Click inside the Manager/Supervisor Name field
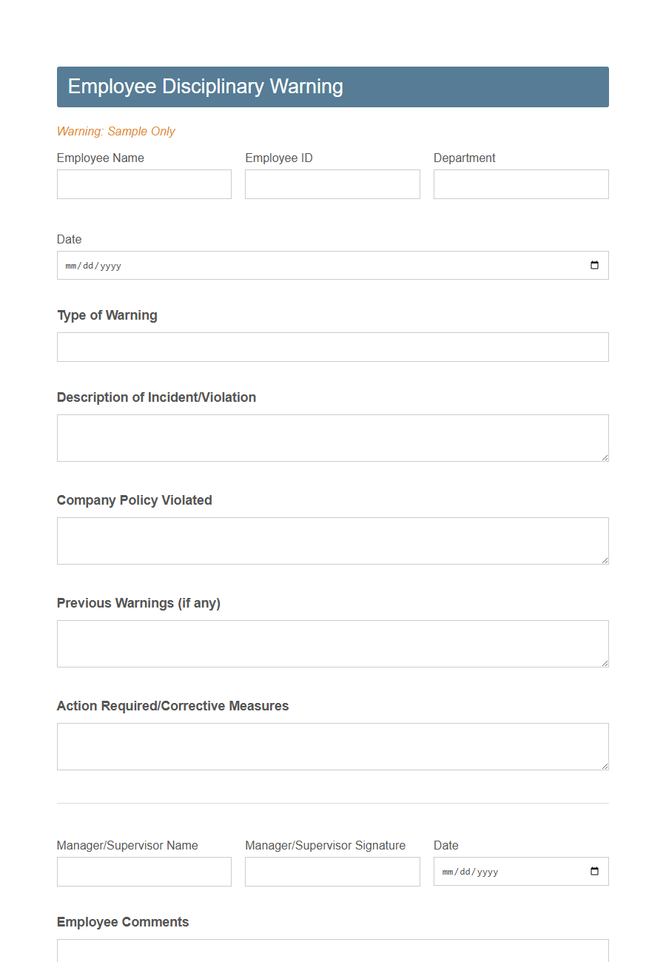Image resolution: width=666 pixels, height=962 pixels. click(144, 871)
